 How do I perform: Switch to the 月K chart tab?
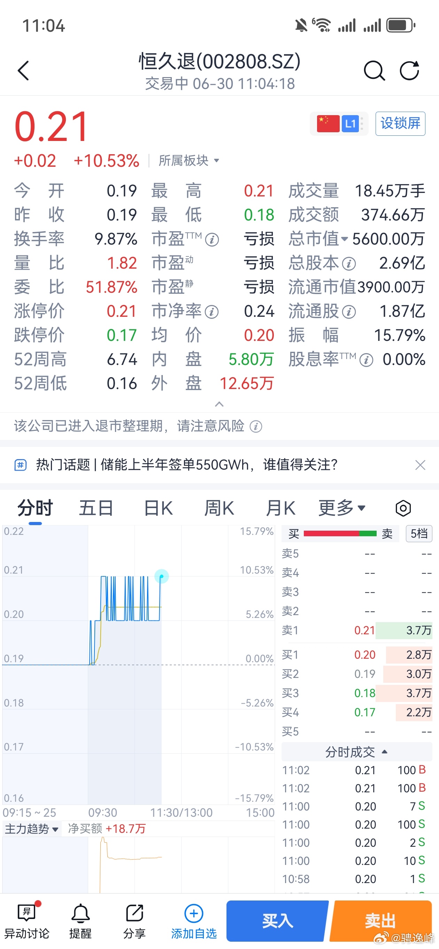[x=280, y=508]
